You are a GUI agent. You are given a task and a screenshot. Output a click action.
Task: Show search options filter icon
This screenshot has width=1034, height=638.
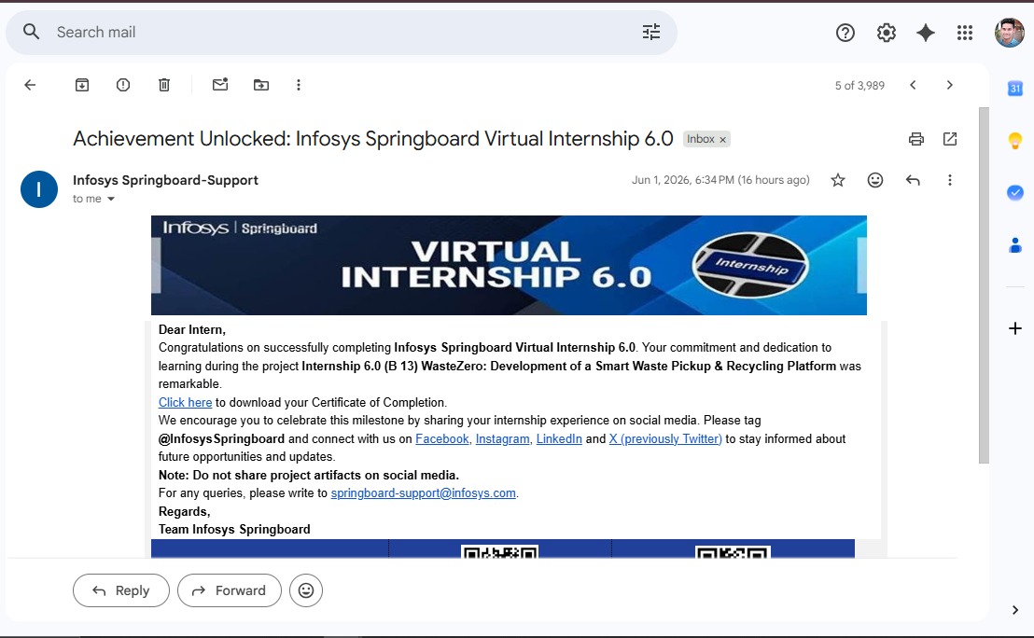click(650, 32)
